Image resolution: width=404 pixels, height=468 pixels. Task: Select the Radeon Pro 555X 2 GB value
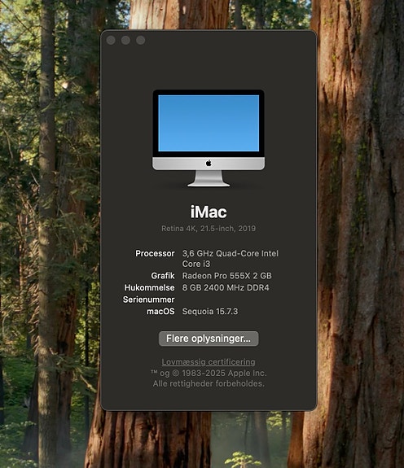[227, 275]
